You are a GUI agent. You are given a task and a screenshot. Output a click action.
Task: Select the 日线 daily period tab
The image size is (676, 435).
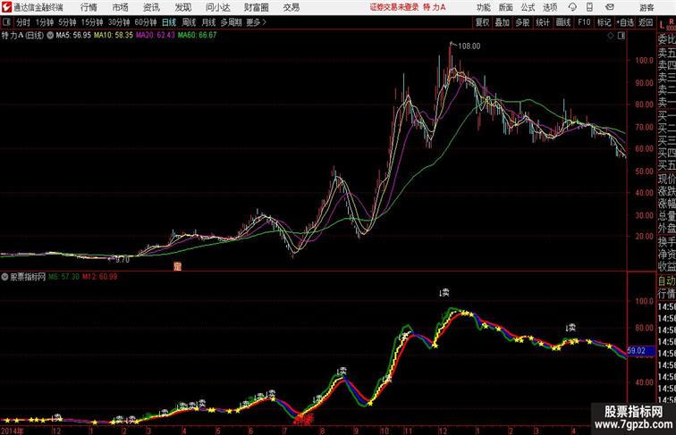coord(169,22)
